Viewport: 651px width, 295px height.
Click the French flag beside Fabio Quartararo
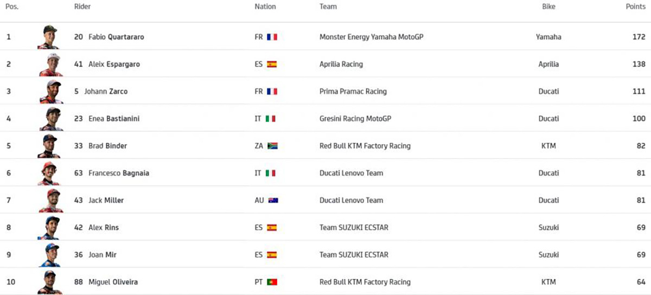272,37
